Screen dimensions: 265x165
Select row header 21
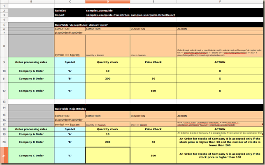4,156
